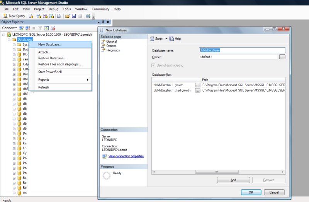Expand the 'Ka' database node

(x=14, y=144)
